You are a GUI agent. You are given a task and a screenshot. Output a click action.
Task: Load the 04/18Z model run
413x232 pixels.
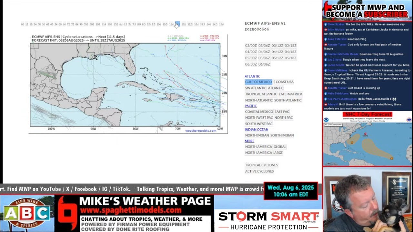[290, 52]
